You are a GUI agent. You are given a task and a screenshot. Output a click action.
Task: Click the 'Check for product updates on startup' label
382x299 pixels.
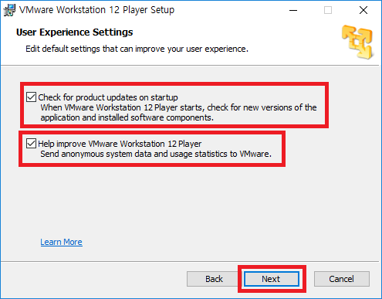click(x=108, y=97)
